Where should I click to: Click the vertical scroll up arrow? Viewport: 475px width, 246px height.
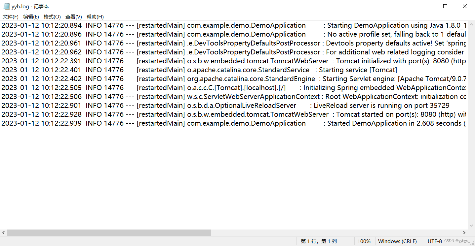point(471,24)
